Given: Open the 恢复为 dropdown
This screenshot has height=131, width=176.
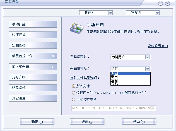Looking at the screenshot, I should (157, 13).
